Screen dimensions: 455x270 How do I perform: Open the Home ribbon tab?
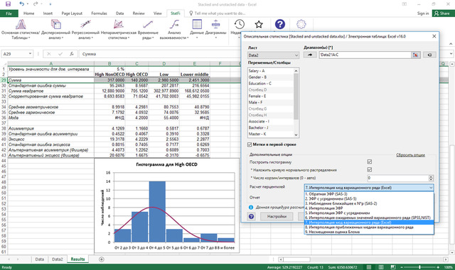(28, 13)
